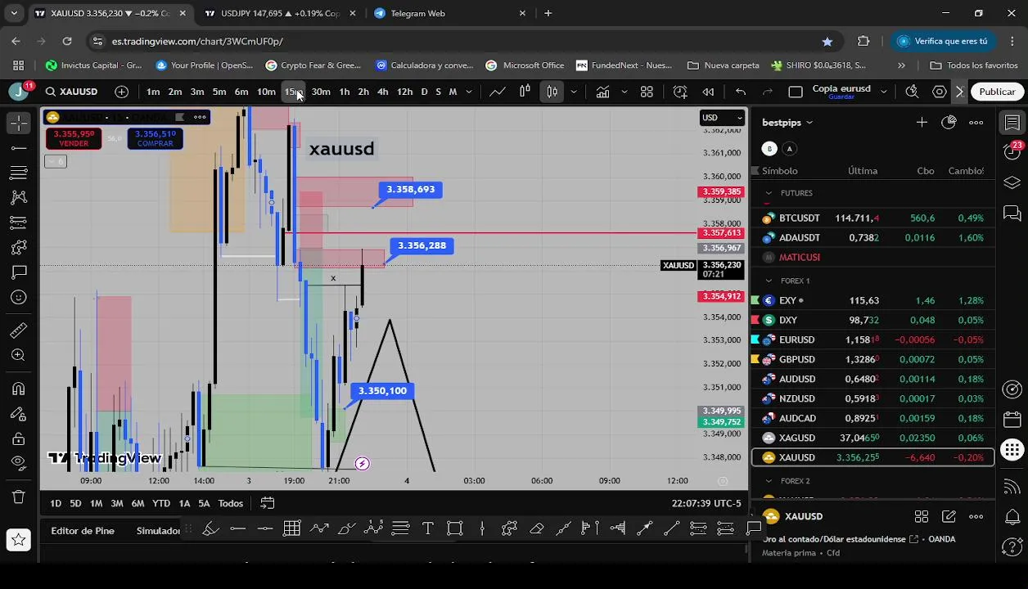Edit the XAUUSD symbol note
Viewport: 1028px width, 589px height.
click(x=949, y=516)
